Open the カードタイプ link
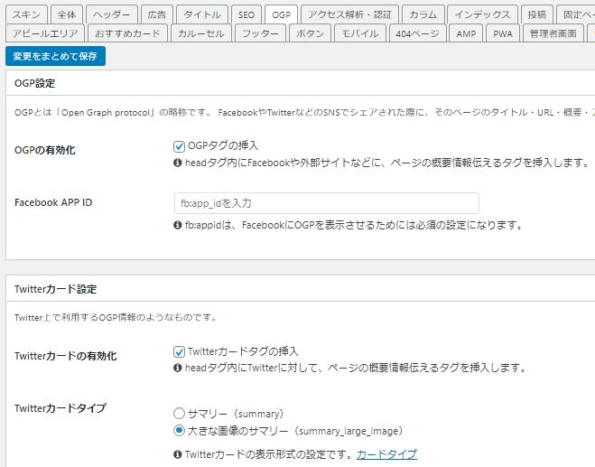 click(386, 454)
